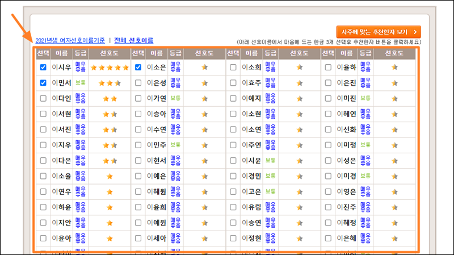Click the two-star rating for 이다인

(x=110, y=99)
